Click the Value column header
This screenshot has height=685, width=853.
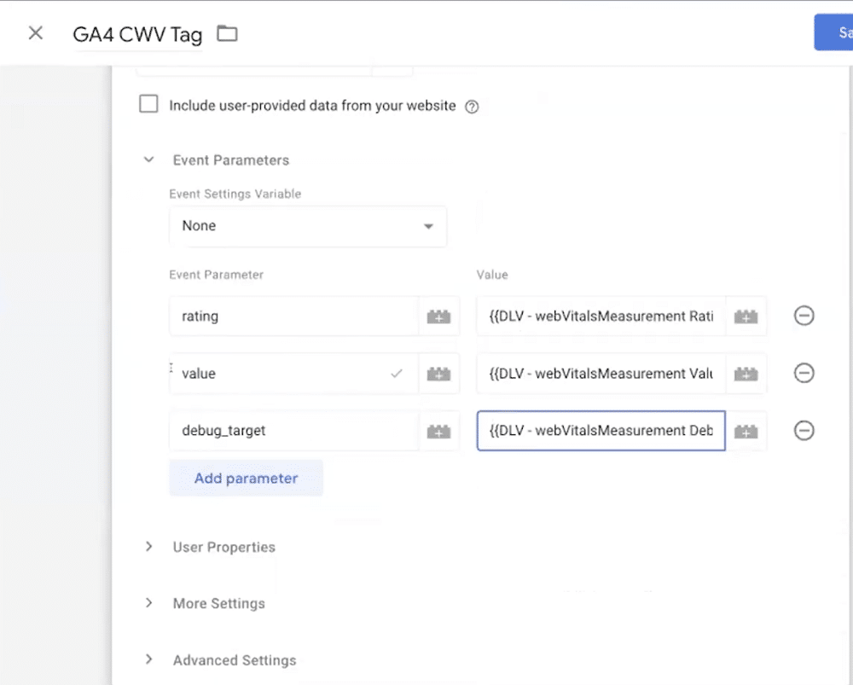[x=492, y=275]
